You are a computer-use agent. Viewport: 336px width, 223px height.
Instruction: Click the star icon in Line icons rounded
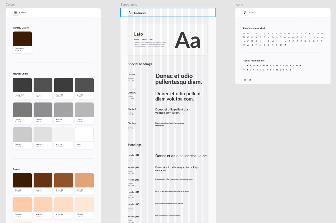(x=277, y=37)
